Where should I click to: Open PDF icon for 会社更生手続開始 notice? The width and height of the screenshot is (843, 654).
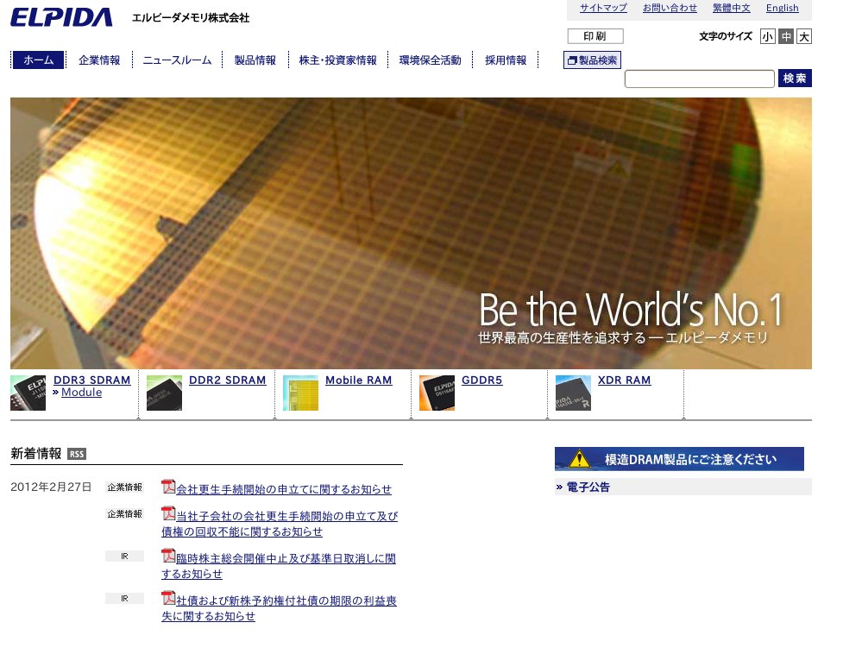(x=168, y=487)
